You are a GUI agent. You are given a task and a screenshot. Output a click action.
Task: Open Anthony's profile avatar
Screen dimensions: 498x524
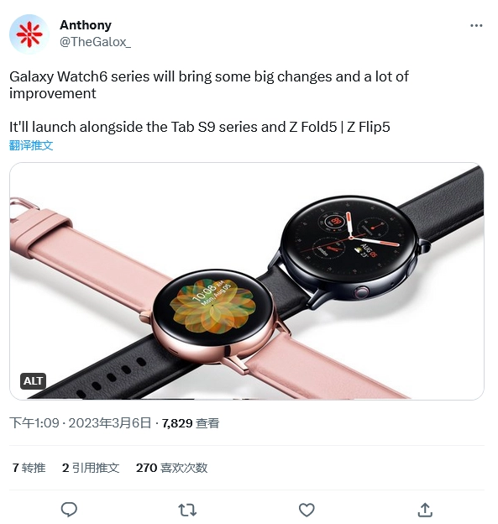click(x=29, y=34)
